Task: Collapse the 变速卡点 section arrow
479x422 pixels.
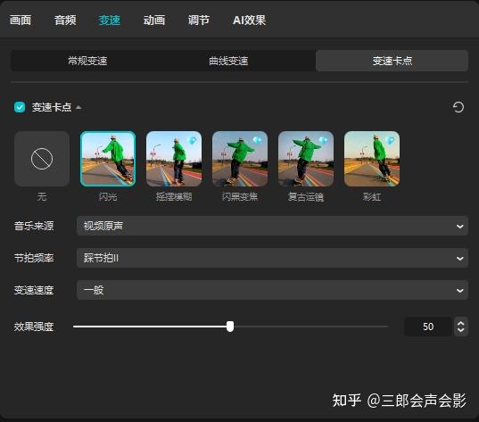Action: coord(78,107)
